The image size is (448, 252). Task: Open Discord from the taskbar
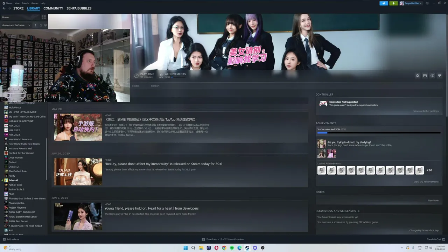pos(255,248)
